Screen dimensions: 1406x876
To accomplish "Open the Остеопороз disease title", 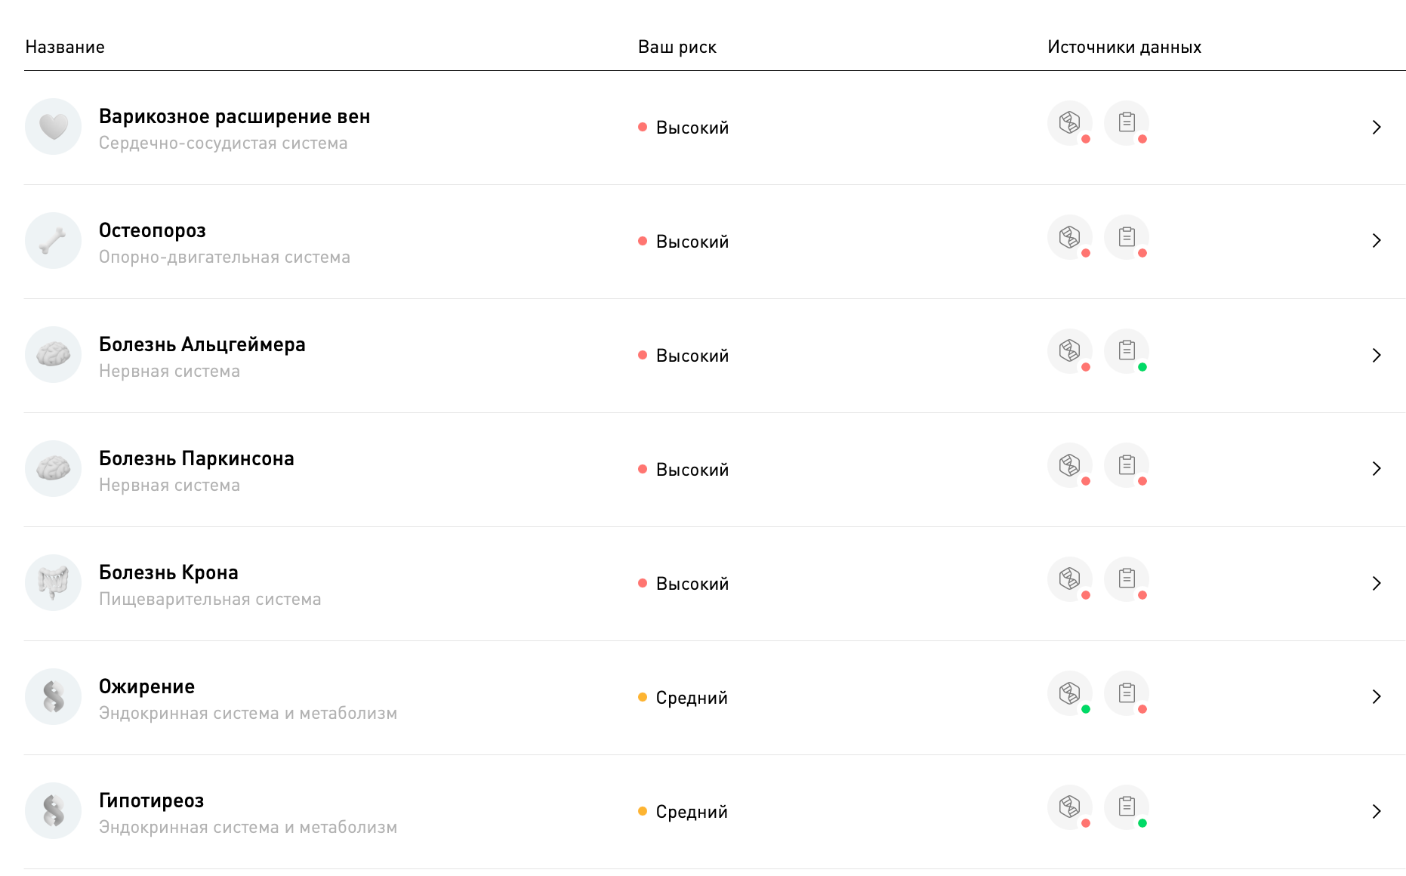I will [152, 230].
